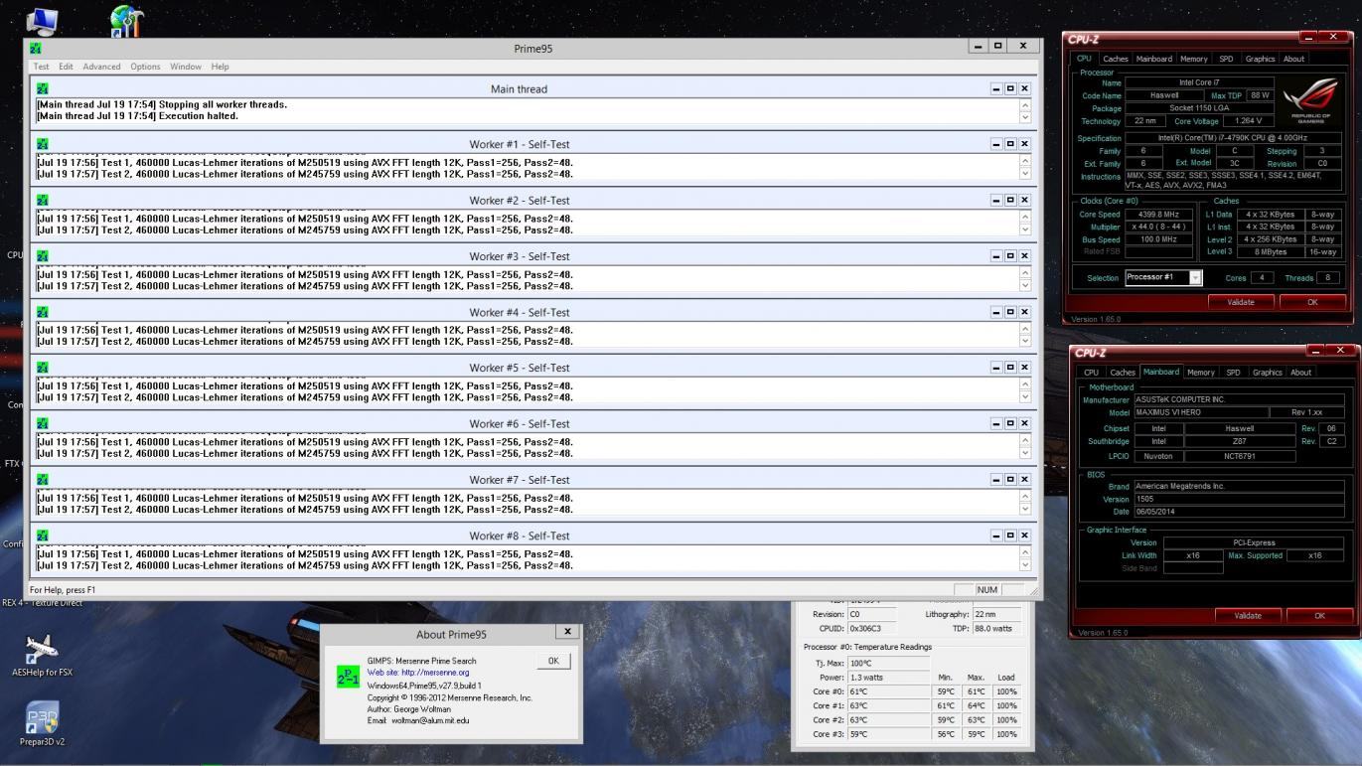
Task: Click the Worker #5 window's Prime95 icon
Action: coord(42,368)
